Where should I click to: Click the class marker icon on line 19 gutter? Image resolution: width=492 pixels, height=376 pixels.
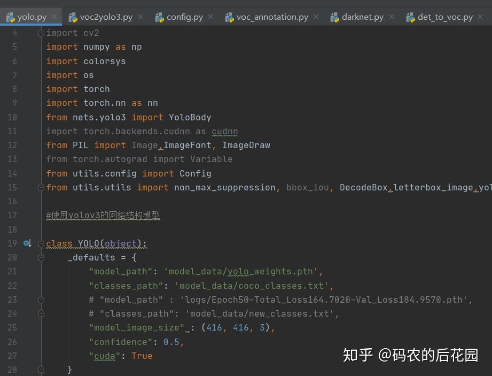click(x=27, y=243)
